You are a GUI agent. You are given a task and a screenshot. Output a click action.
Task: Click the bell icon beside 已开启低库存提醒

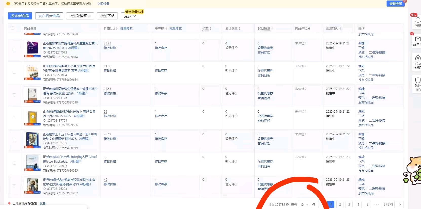tap(9, 203)
